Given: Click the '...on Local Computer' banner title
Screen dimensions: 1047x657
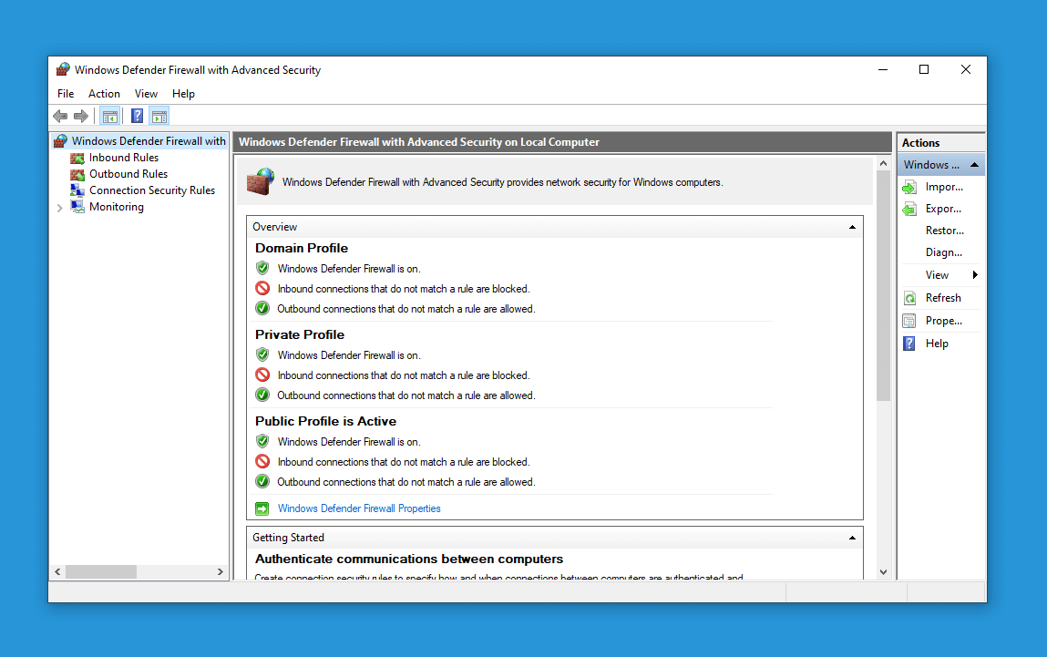Looking at the screenshot, I should [419, 142].
